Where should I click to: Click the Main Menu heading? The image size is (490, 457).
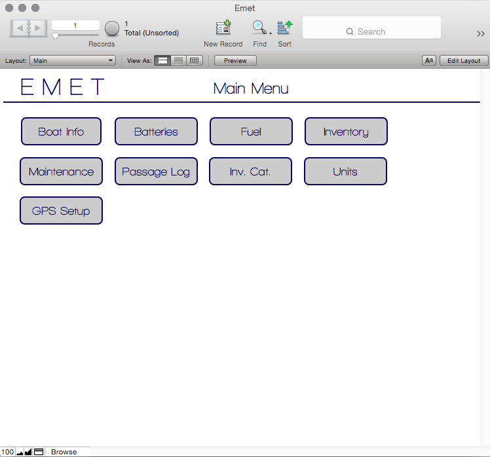(251, 88)
